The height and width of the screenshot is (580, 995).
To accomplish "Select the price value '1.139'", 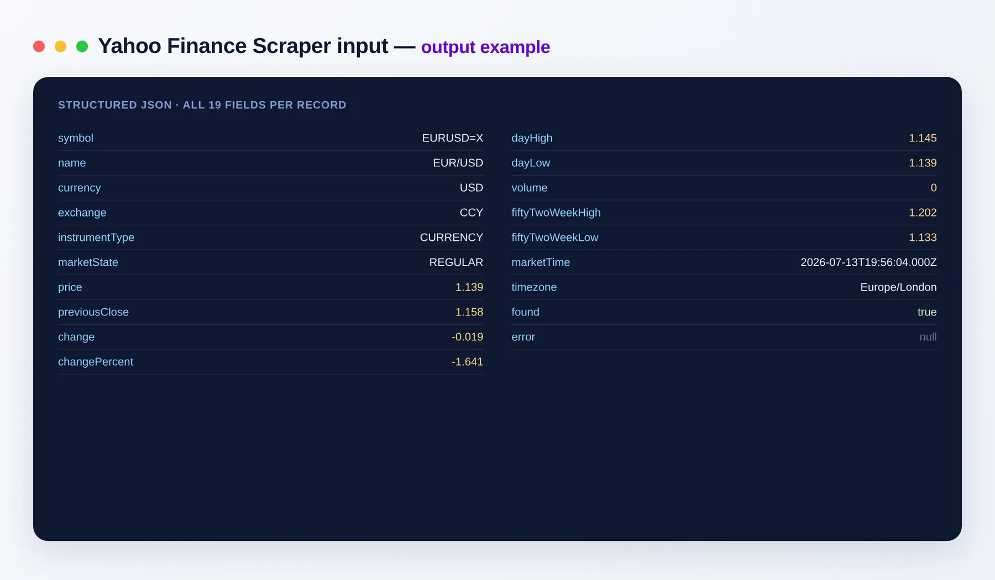I will pos(469,287).
